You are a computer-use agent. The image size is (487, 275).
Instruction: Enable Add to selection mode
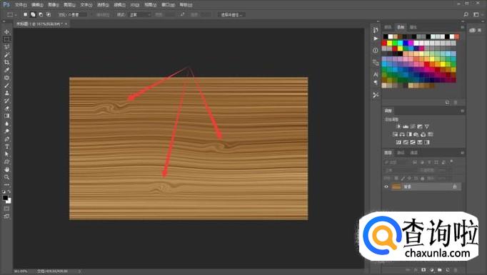tap(33, 14)
